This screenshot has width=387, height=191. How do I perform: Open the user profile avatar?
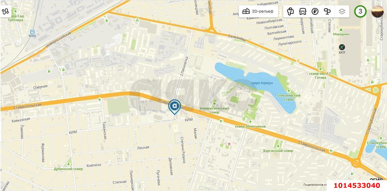click(377, 11)
